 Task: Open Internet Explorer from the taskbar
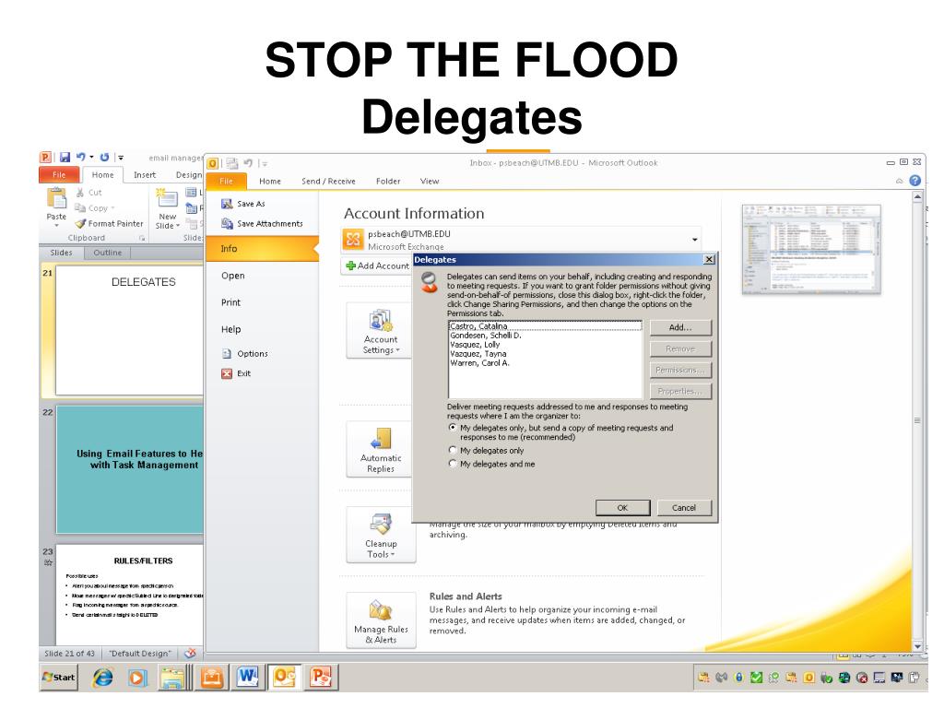[x=102, y=678]
